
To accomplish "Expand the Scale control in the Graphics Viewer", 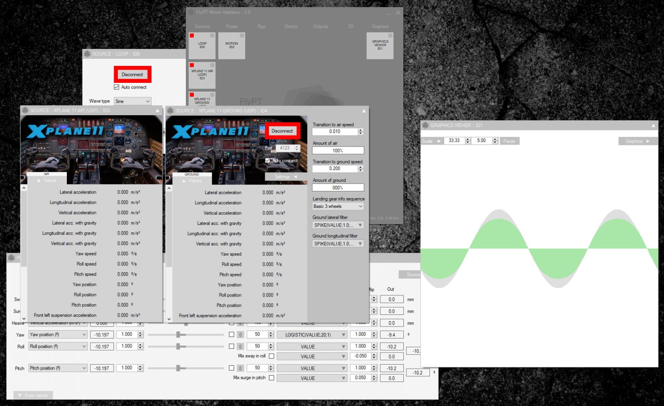I will pyautogui.click(x=432, y=141).
